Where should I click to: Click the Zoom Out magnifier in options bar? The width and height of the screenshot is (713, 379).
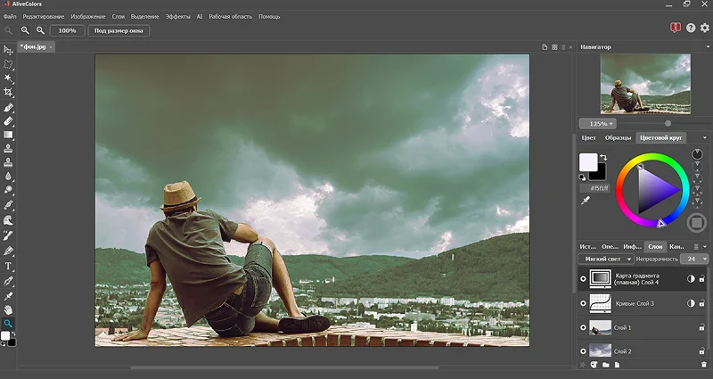[40, 30]
